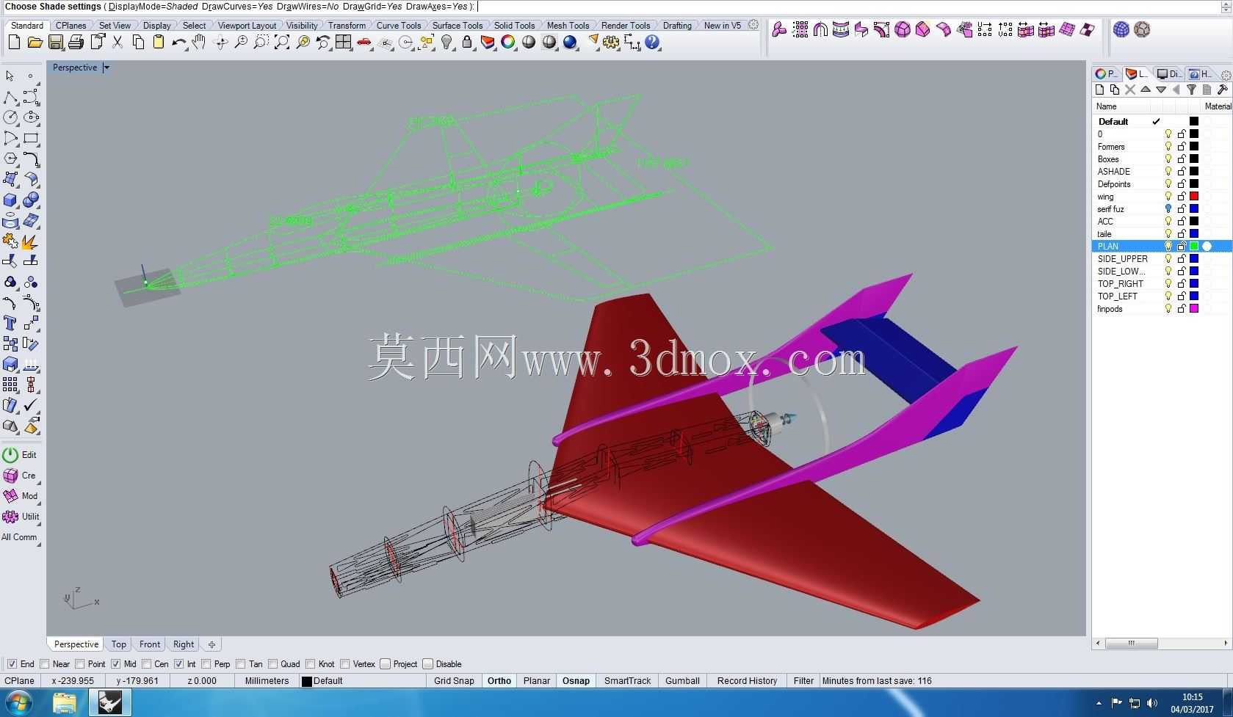Open the Windows Start button
Image resolution: width=1233 pixels, height=717 pixels.
[18, 704]
